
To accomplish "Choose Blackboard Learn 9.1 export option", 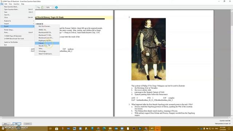I will (x=47, y=38).
